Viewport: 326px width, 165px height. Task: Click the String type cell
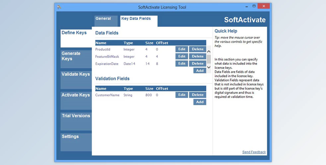[x=128, y=95]
